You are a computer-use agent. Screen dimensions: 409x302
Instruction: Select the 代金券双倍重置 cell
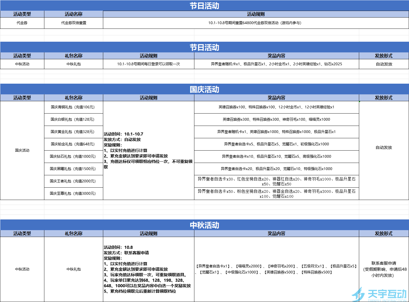(74, 23)
